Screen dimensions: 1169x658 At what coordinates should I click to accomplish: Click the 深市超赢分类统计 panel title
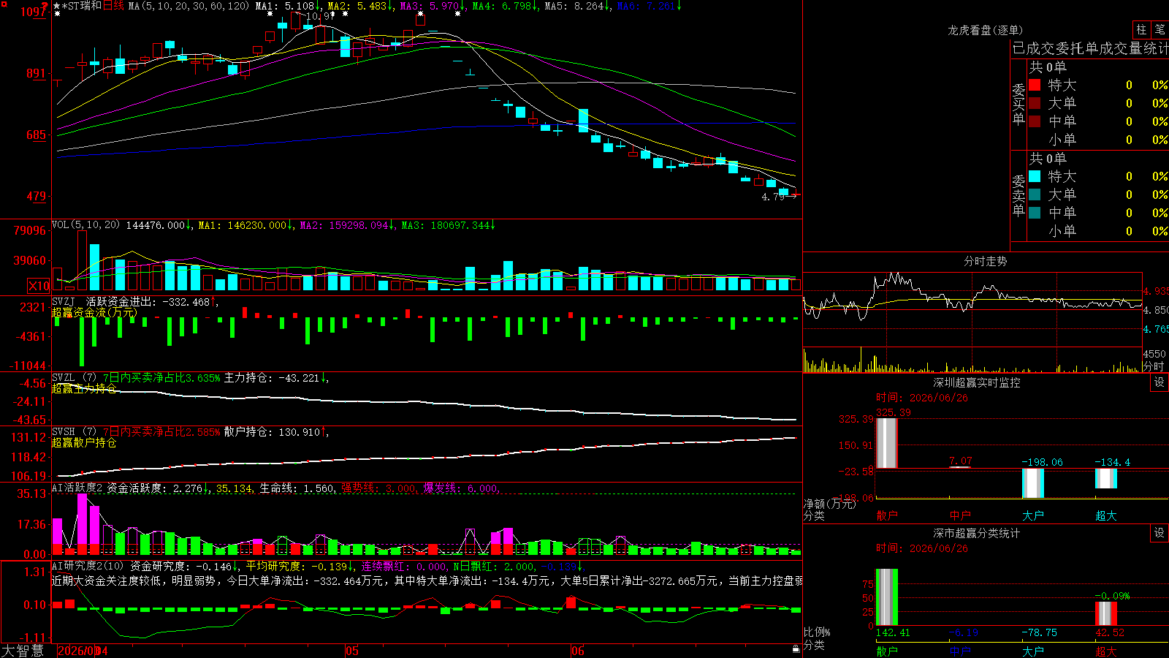(x=976, y=533)
